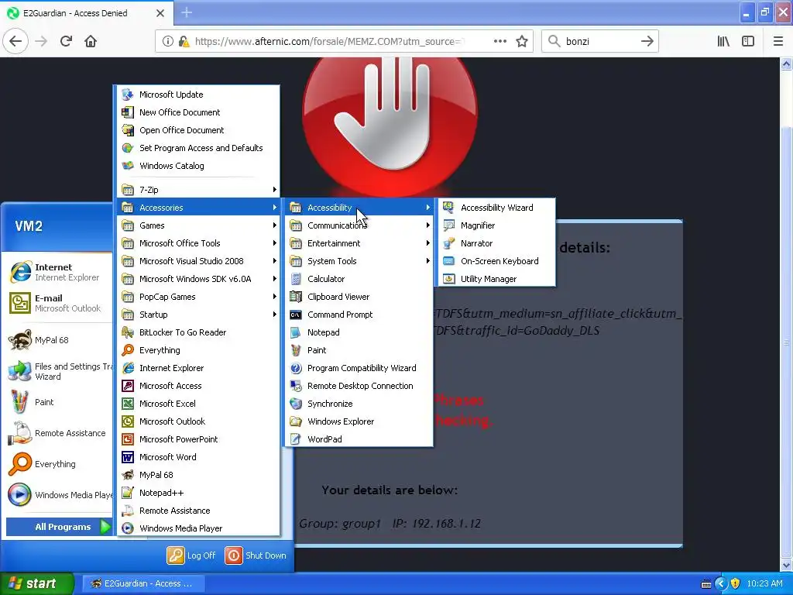Click the Log Off button
793x595 pixels.
click(x=191, y=555)
